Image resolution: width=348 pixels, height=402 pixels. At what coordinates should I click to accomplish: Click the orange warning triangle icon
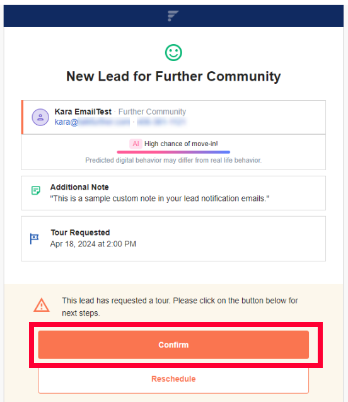[42, 305]
